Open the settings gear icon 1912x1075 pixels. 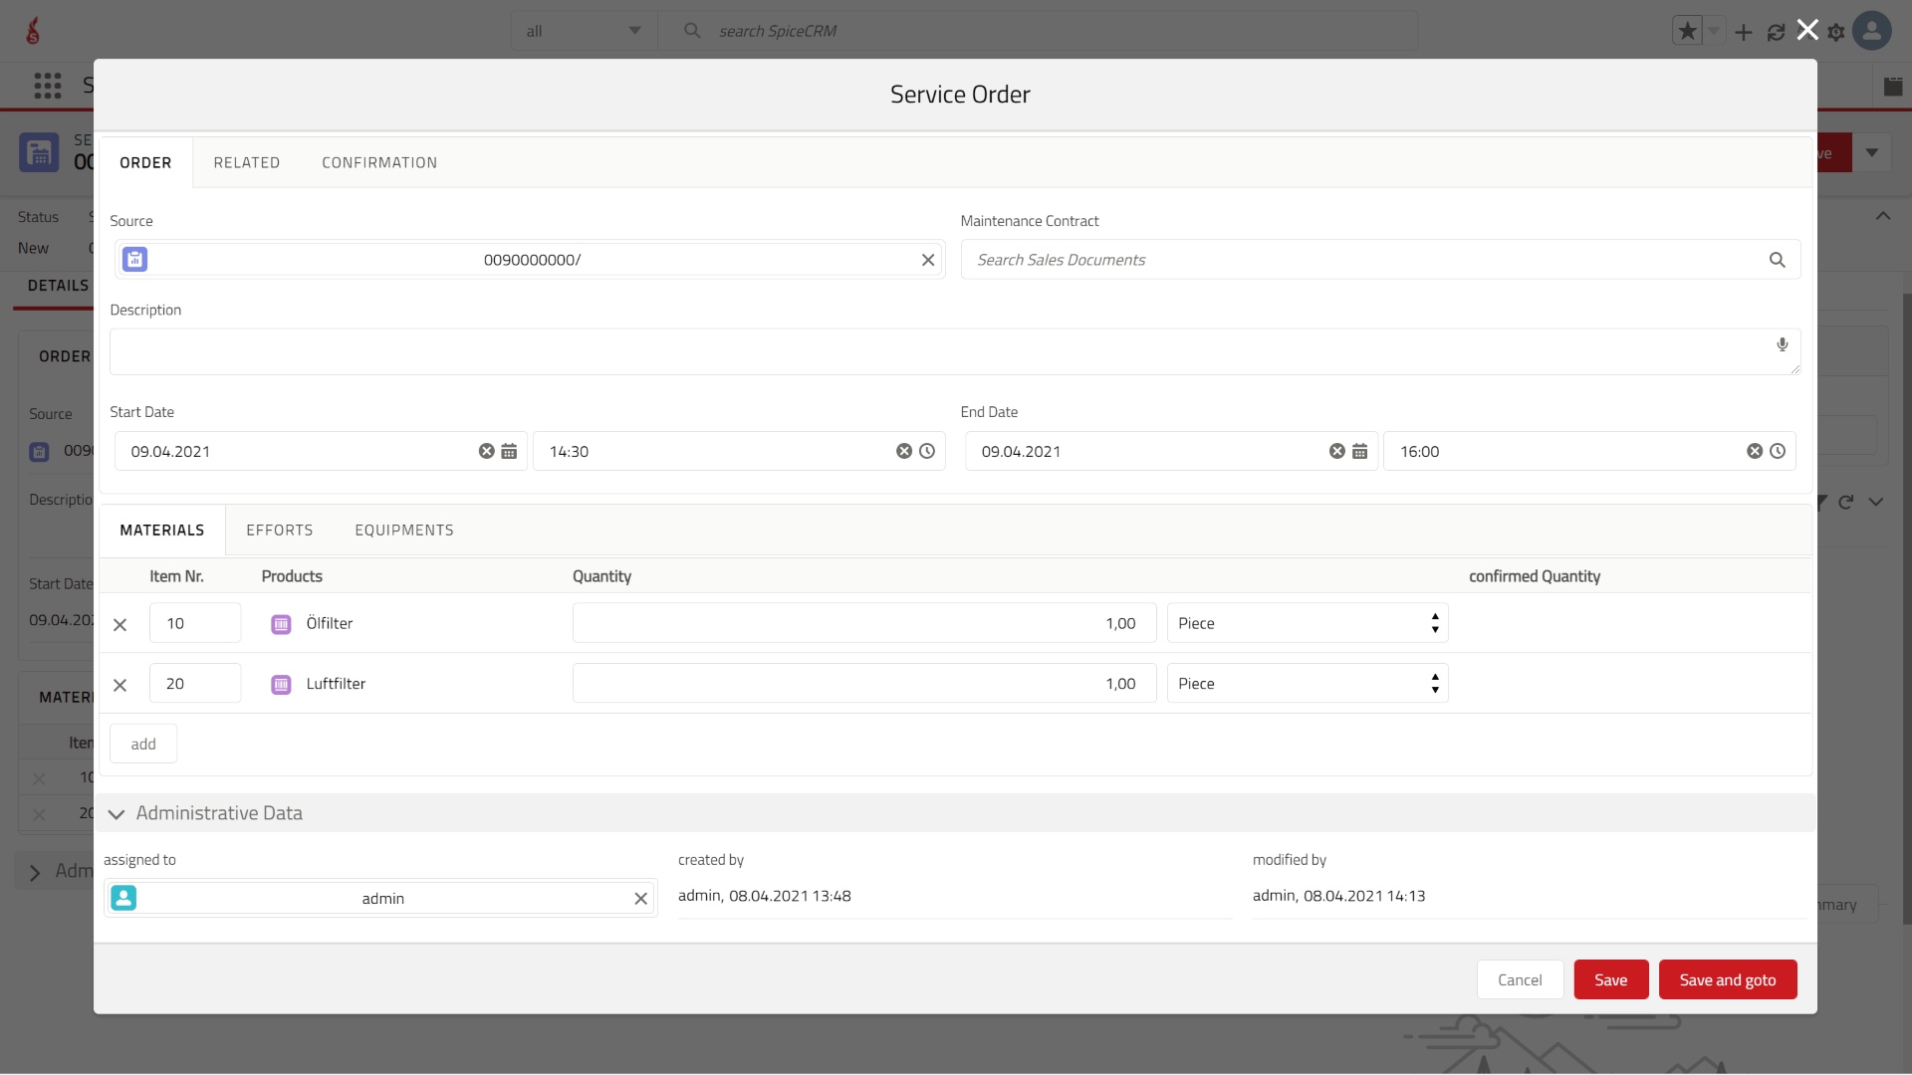(x=1836, y=33)
